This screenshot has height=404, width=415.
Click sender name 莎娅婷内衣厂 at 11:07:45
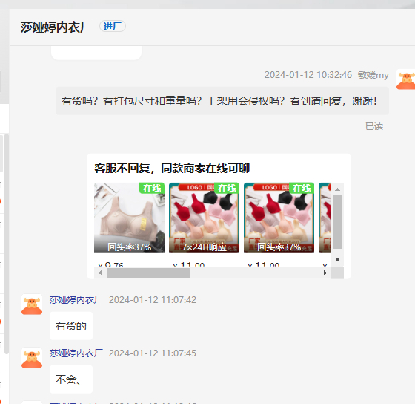(76, 353)
